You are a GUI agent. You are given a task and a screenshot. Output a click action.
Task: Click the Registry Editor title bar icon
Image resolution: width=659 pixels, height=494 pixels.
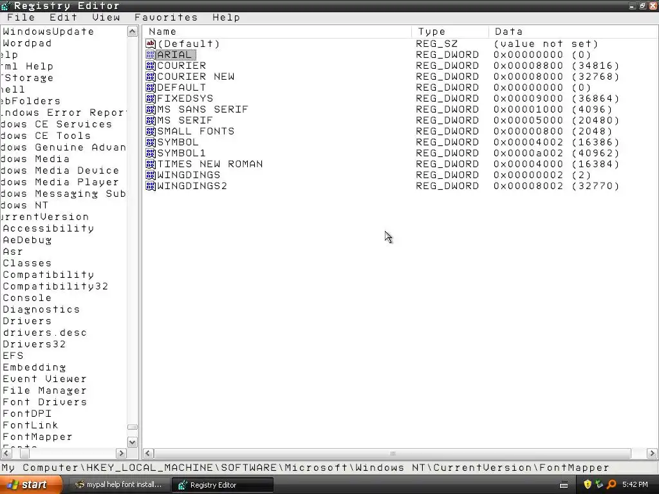click(x=6, y=6)
